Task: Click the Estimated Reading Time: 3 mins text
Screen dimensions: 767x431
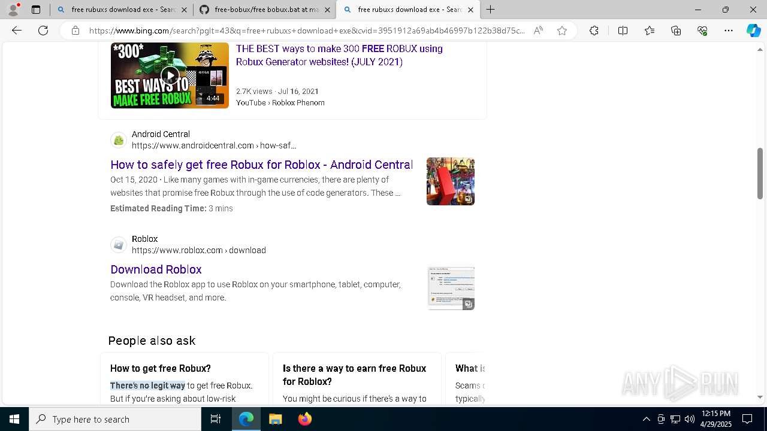Action: (171, 208)
